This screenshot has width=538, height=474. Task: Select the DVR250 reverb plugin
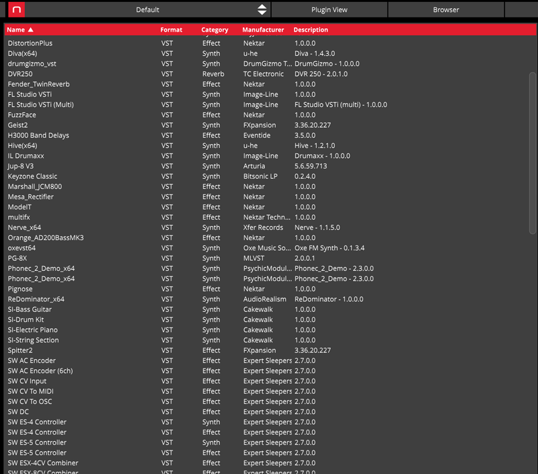tap(270, 74)
